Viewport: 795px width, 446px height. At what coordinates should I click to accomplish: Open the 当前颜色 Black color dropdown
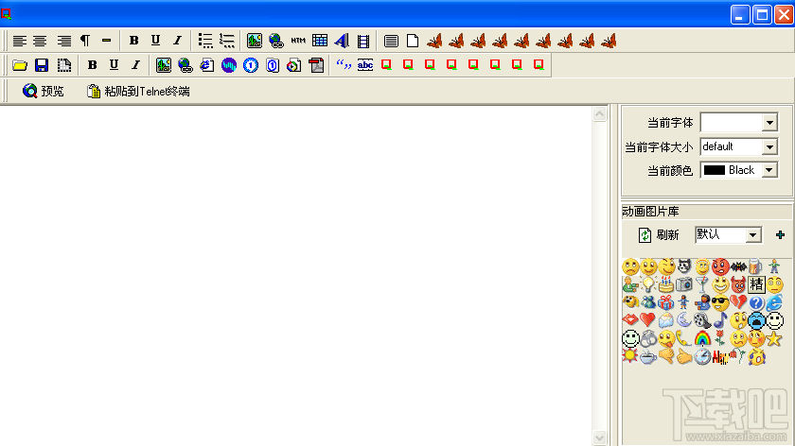coord(769,170)
